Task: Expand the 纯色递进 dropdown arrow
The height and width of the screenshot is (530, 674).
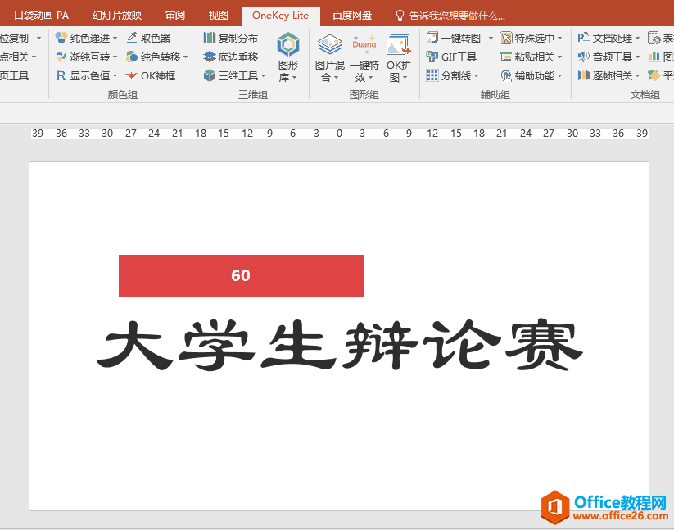Action: 115,39
